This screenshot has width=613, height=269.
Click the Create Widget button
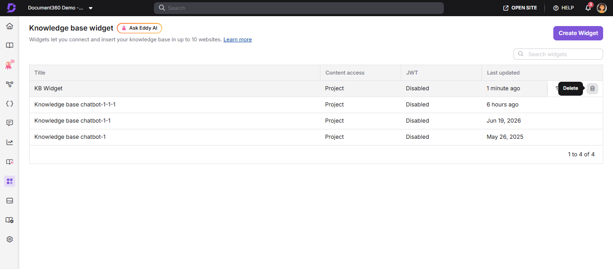click(x=578, y=33)
